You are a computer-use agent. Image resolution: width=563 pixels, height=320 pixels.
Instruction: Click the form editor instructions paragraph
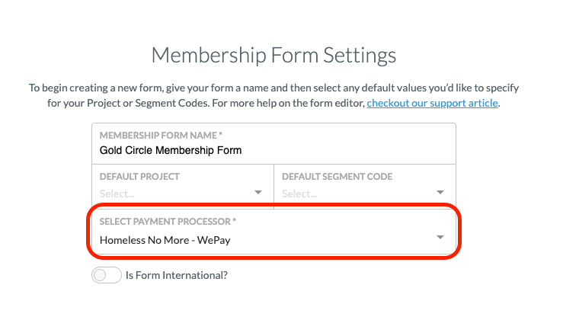pos(274,95)
